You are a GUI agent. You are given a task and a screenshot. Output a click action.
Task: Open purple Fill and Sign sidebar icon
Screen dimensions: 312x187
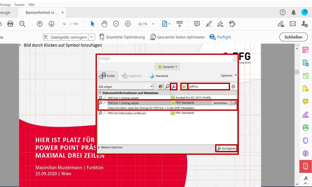pyautogui.click(x=306, y=114)
